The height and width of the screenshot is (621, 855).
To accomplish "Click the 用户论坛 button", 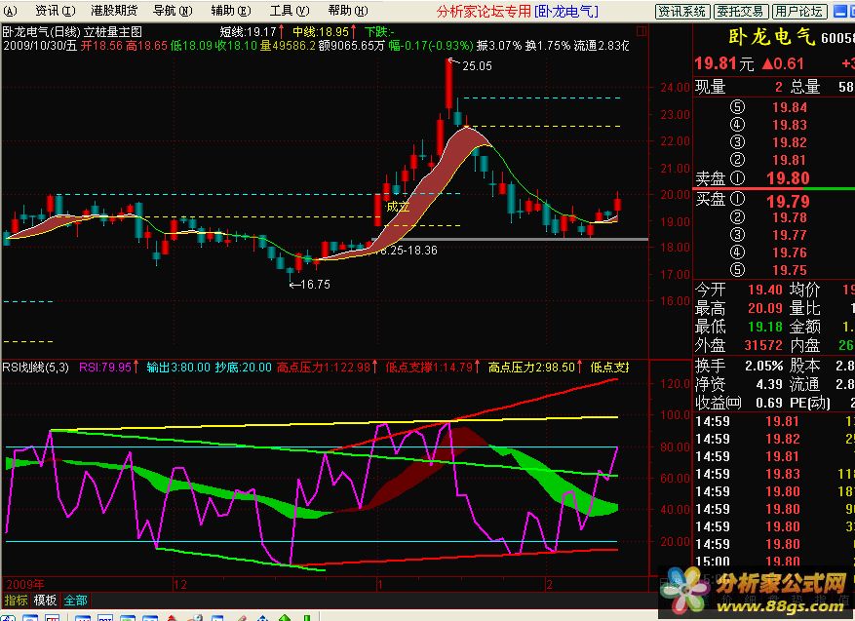I will pos(799,11).
